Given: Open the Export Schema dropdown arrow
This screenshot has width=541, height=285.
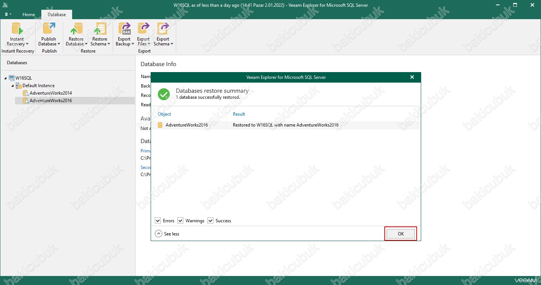Looking at the screenshot, I should click(x=172, y=44).
